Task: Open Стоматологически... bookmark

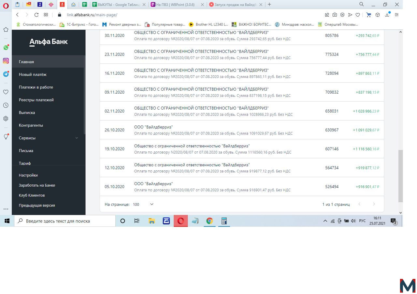Action: coord(36,24)
